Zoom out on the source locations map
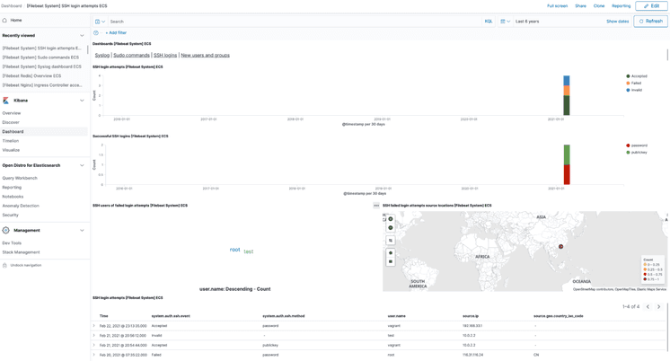The width and height of the screenshot is (670, 361). (391, 228)
